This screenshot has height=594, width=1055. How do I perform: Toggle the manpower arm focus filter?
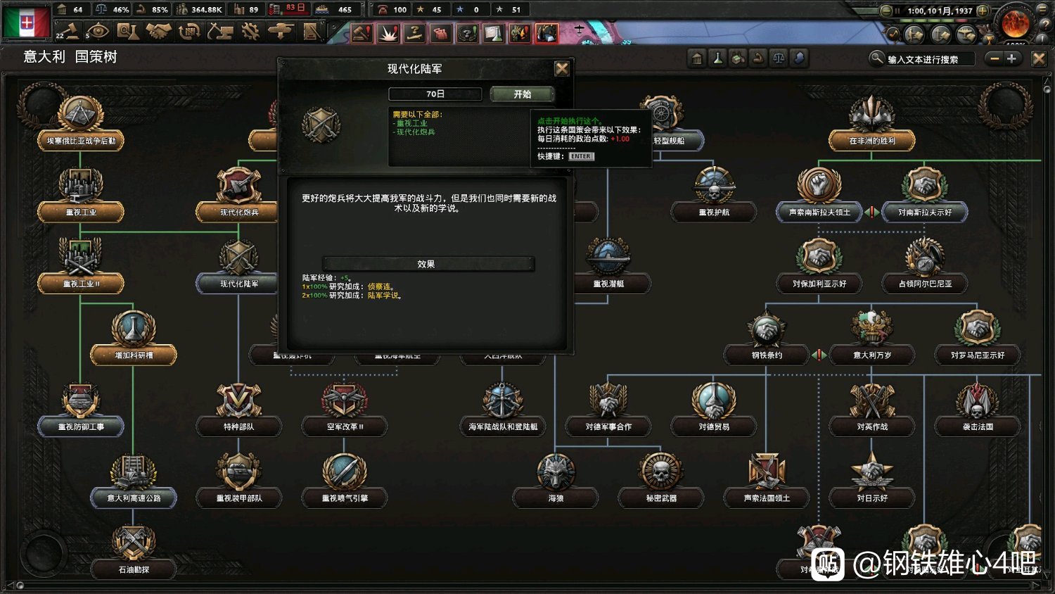pyautogui.click(x=758, y=58)
